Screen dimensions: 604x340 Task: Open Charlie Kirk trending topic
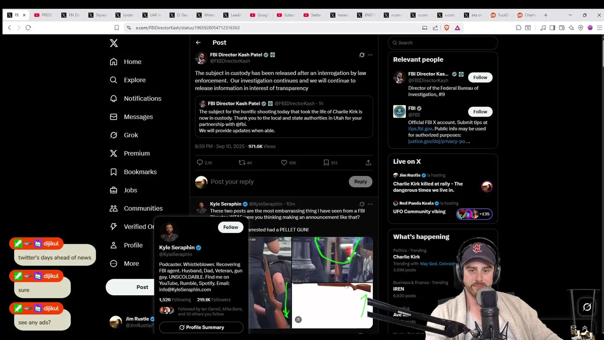click(x=406, y=257)
